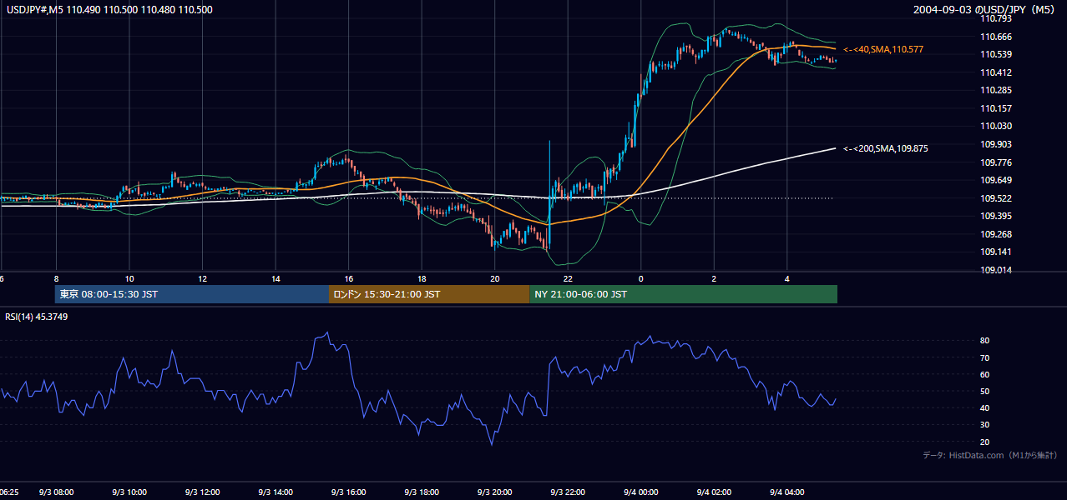Screen dimensions: 1067x500
Task: Click price axis label 110.539
Action: (994, 54)
